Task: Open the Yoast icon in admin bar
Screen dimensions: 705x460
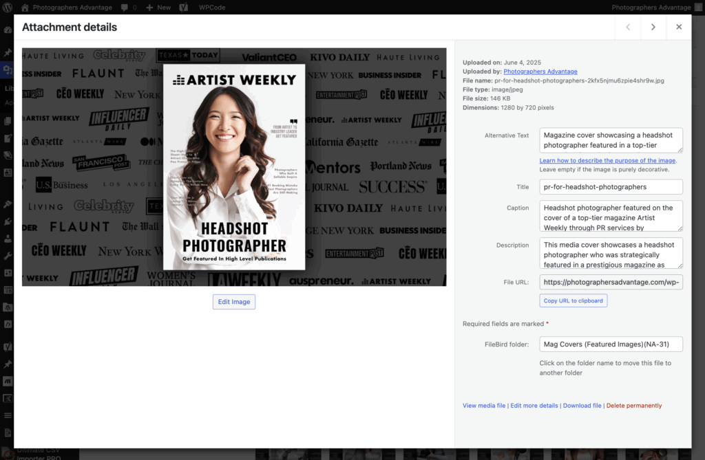Action: tap(183, 8)
